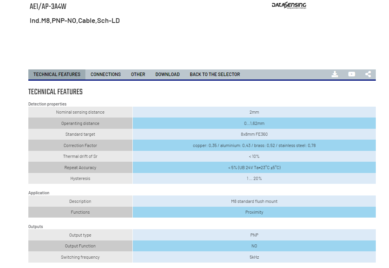This screenshot has width=389, height=268.
Task: Select the Other tab
Action: (x=138, y=74)
